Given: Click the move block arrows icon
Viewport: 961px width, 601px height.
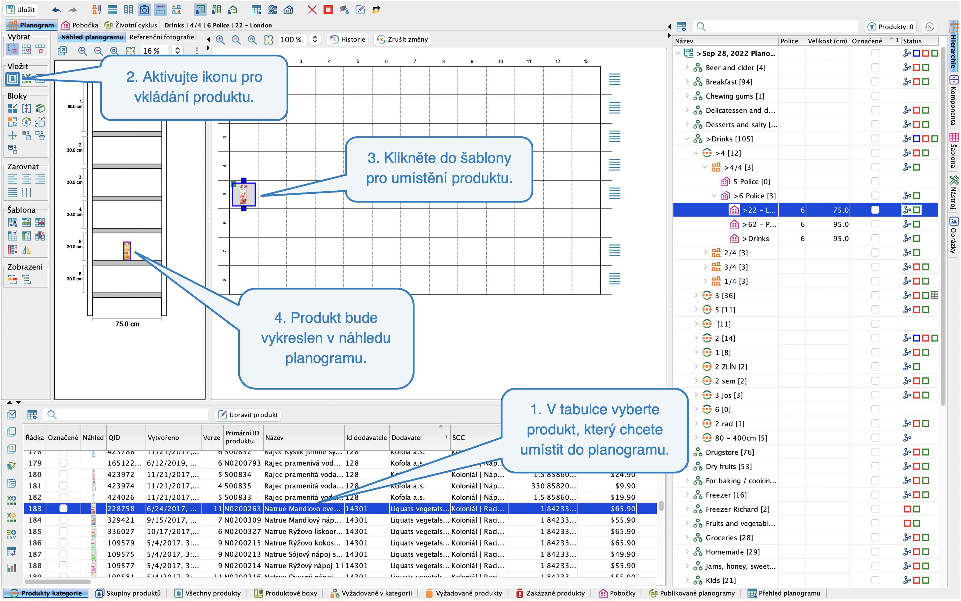Looking at the screenshot, I should [12, 135].
